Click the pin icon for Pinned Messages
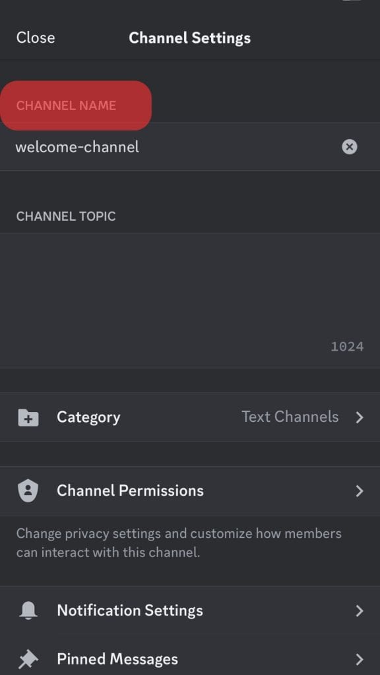This screenshot has width=380, height=675. click(x=26, y=659)
